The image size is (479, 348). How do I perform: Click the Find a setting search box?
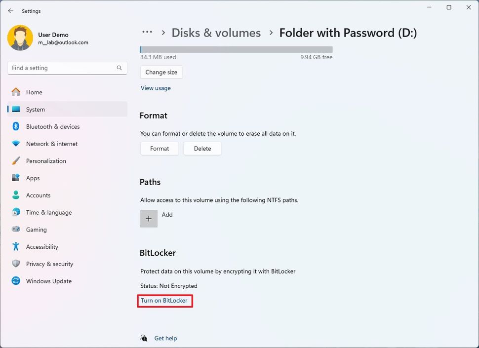pyautogui.click(x=67, y=68)
